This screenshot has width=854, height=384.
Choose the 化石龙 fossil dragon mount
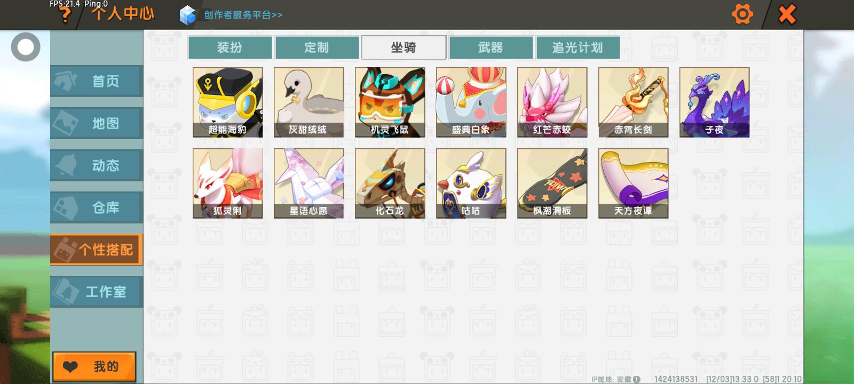(390, 183)
